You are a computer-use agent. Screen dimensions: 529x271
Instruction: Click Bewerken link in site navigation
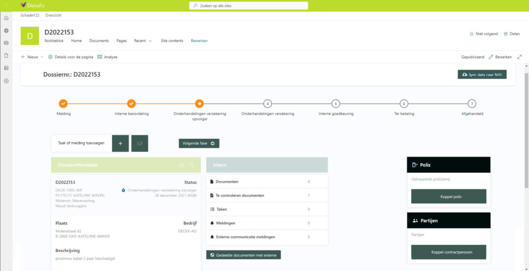[x=199, y=40]
